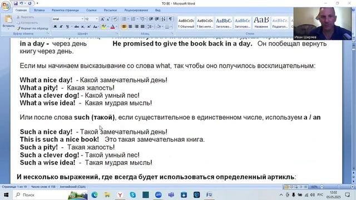This screenshot has height=200, width=356.
Task: Open the Windows Start menu
Action: pos(6,195)
